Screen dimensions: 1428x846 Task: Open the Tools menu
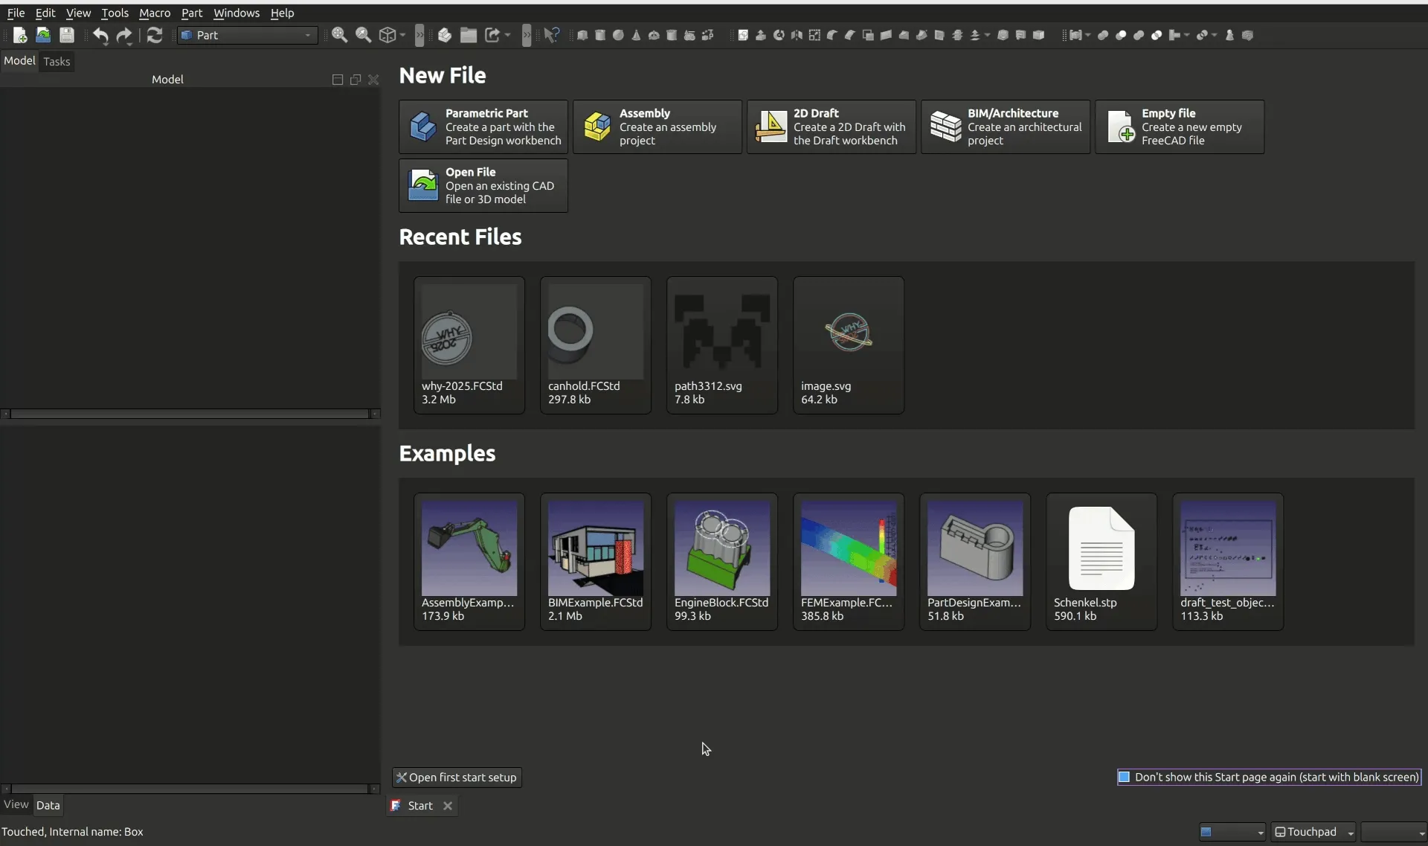(x=115, y=13)
